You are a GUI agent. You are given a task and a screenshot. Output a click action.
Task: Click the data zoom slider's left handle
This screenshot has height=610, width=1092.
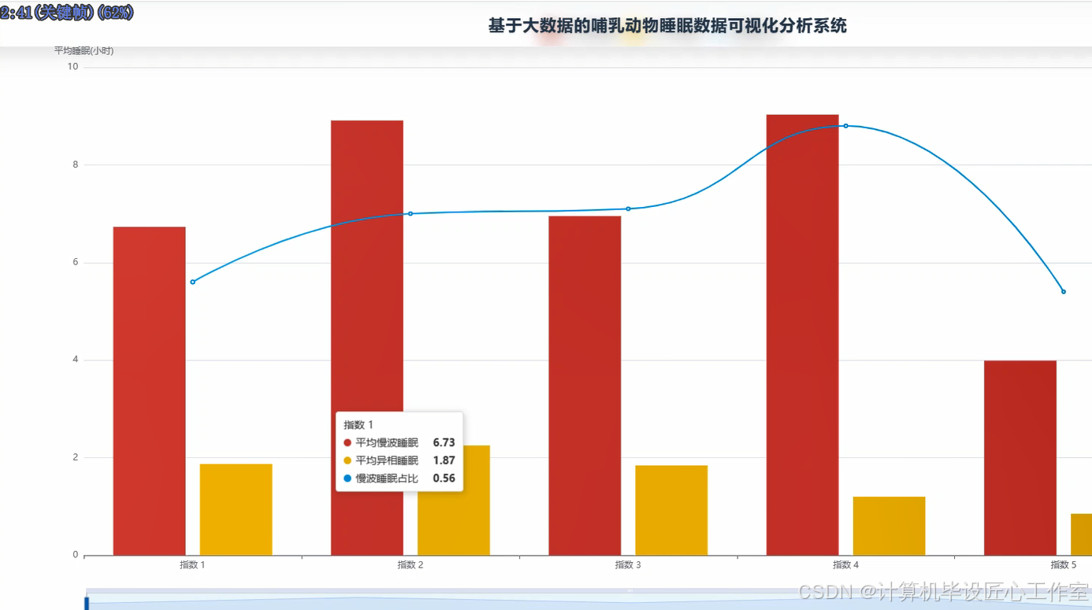pos(87,603)
